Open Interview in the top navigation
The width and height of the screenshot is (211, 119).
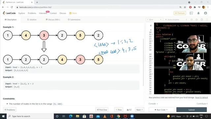click(43, 13)
